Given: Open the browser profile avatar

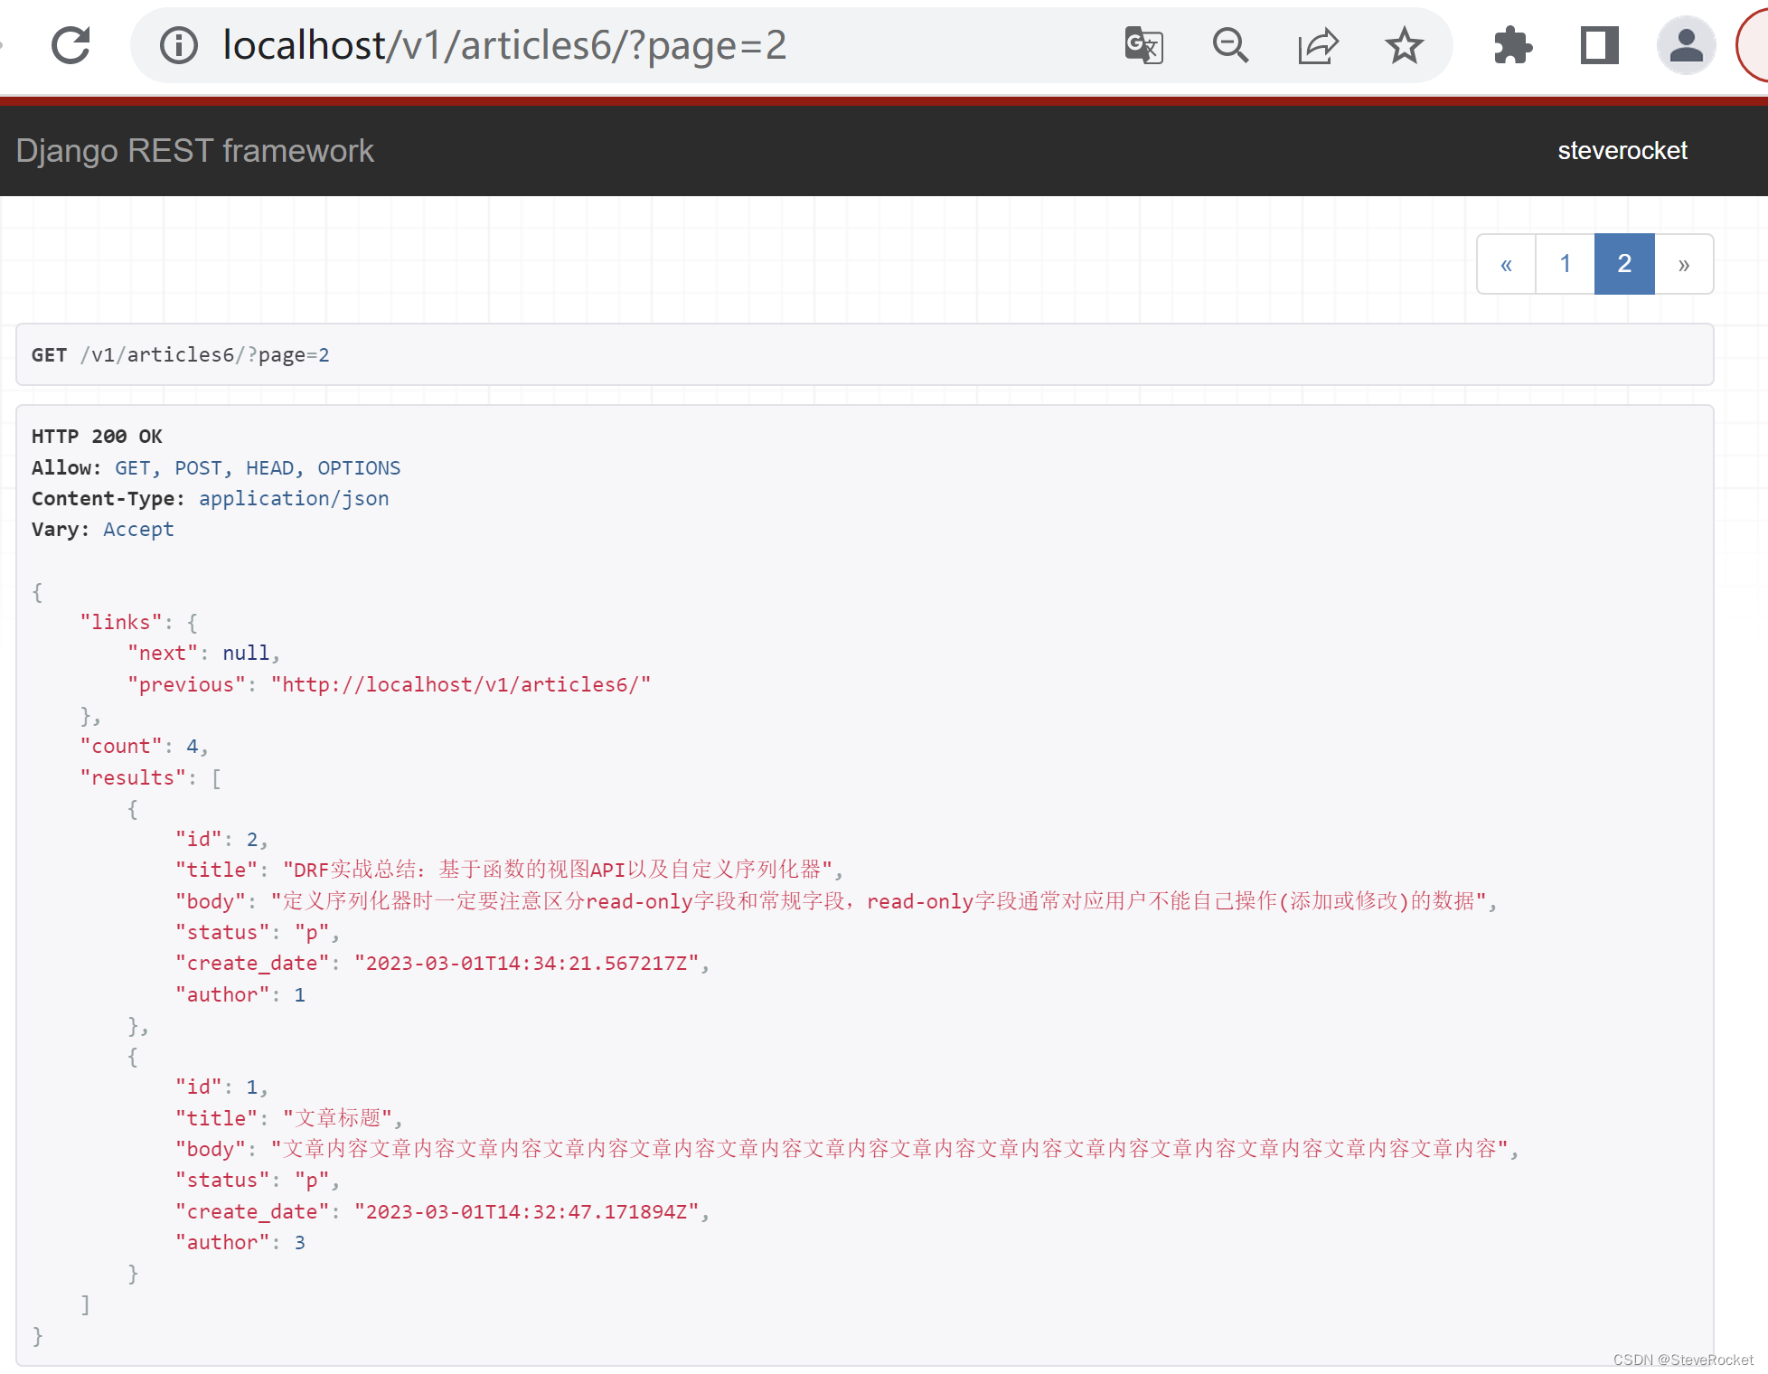Looking at the screenshot, I should 1686,45.
